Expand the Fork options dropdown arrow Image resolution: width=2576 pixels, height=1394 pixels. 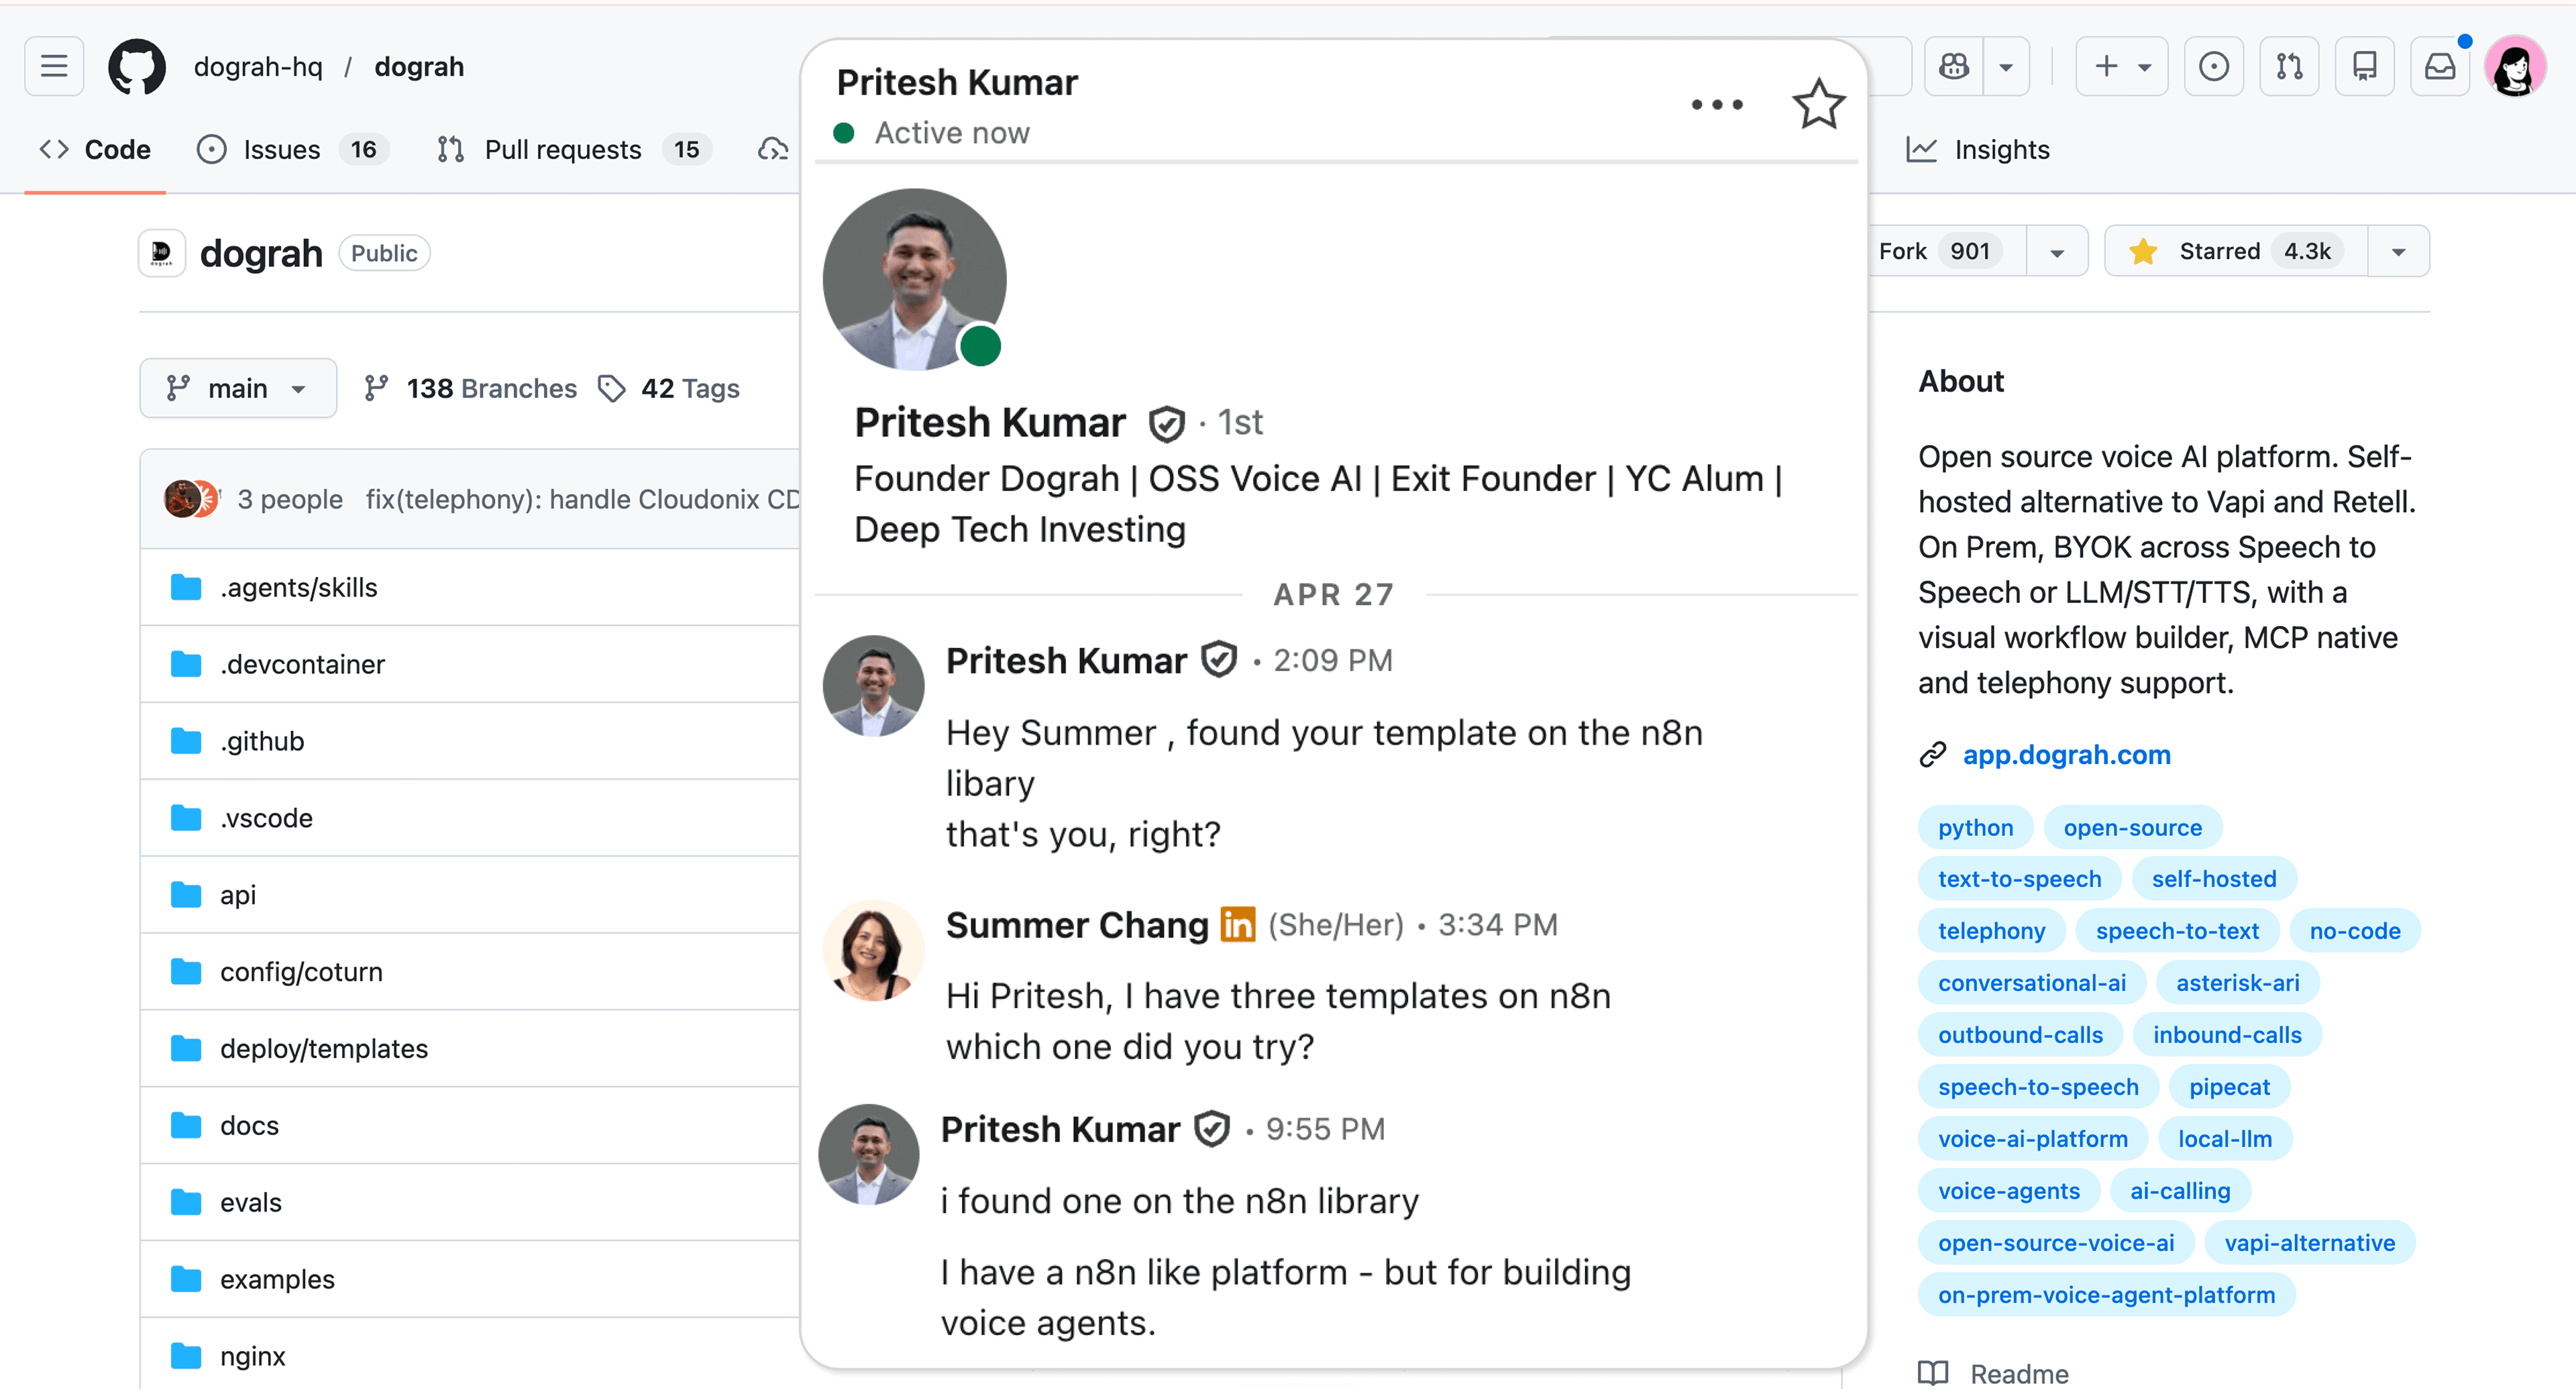2057,251
